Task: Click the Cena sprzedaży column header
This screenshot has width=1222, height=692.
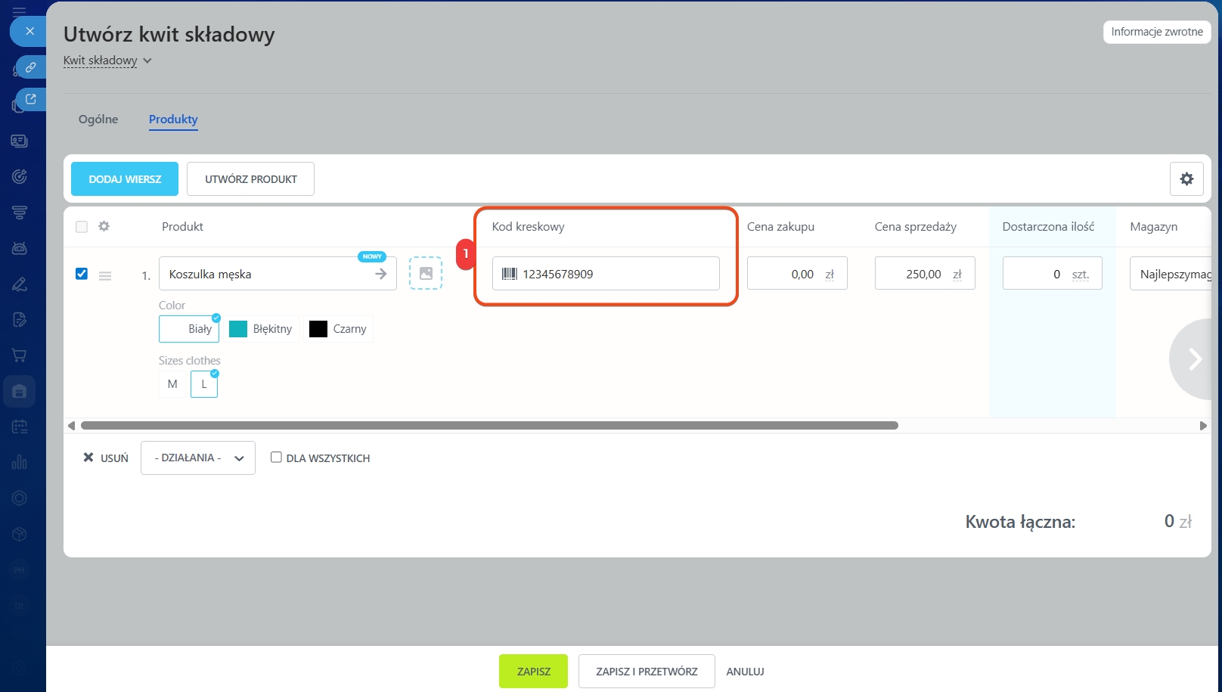Action: click(x=915, y=226)
